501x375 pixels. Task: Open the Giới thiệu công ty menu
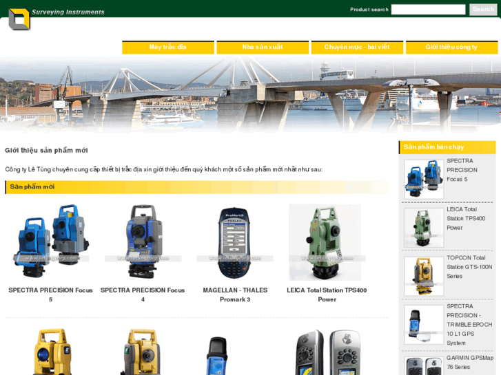coord(452,47)
